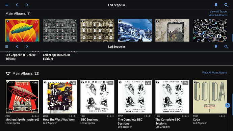Click the search magnifier in the header below the album covers
The image size is (233, 131).
click(226, 47)
